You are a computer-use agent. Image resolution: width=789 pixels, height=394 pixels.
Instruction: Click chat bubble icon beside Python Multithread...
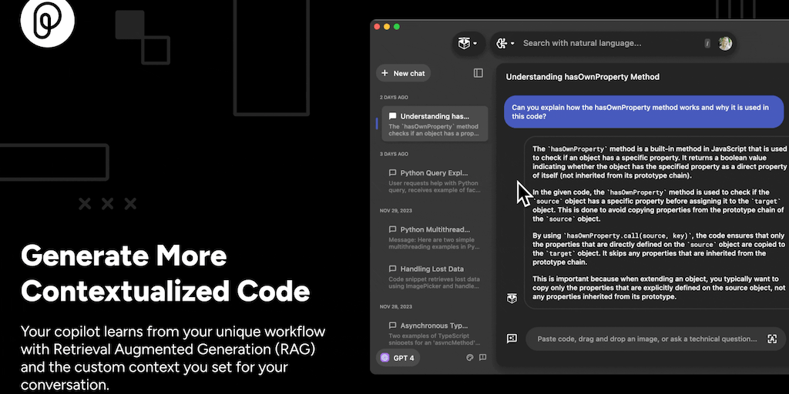pos(392,229)
